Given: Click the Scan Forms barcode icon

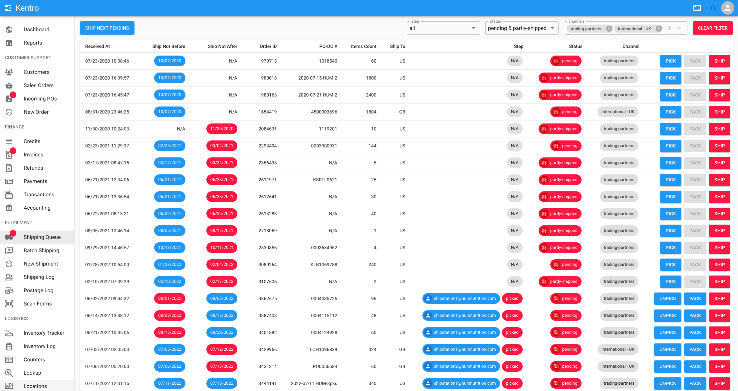Looking at the screenshot, I should click(x=9, y=303).
